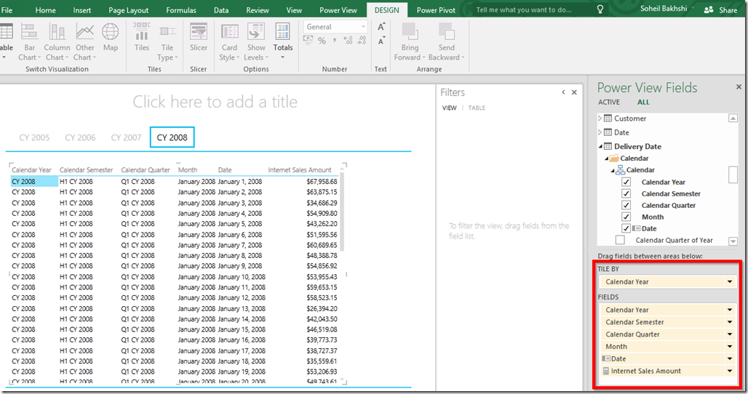The image size is (748, 394).
Task: Select the Column Chart visualization
Action: coord(57,42)
